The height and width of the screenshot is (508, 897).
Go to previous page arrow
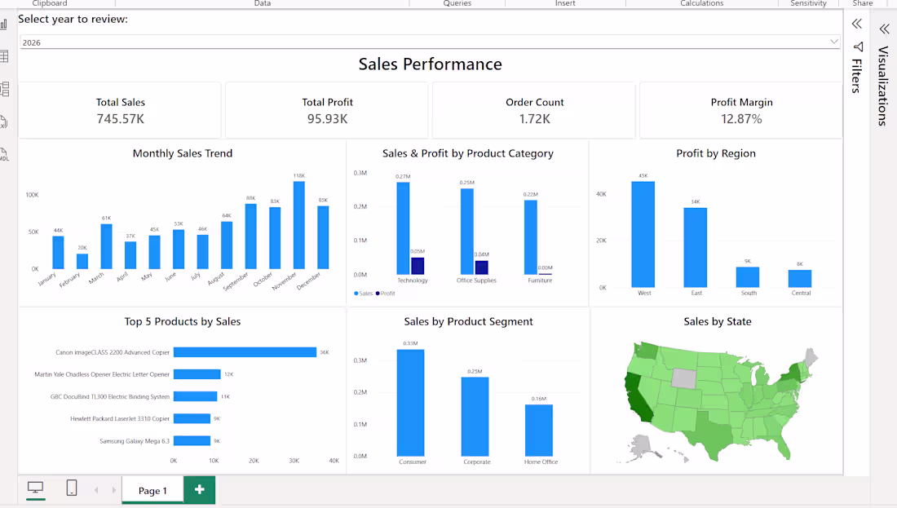tap(97, 490)
